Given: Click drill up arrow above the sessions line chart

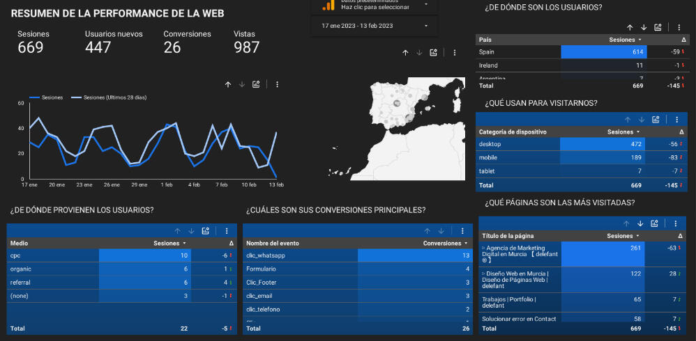Looking at the screenshot, I should [x=228, y=84].
